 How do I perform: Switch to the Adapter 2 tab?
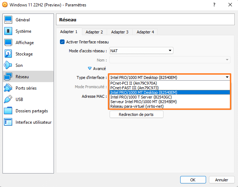pos(94,32)
